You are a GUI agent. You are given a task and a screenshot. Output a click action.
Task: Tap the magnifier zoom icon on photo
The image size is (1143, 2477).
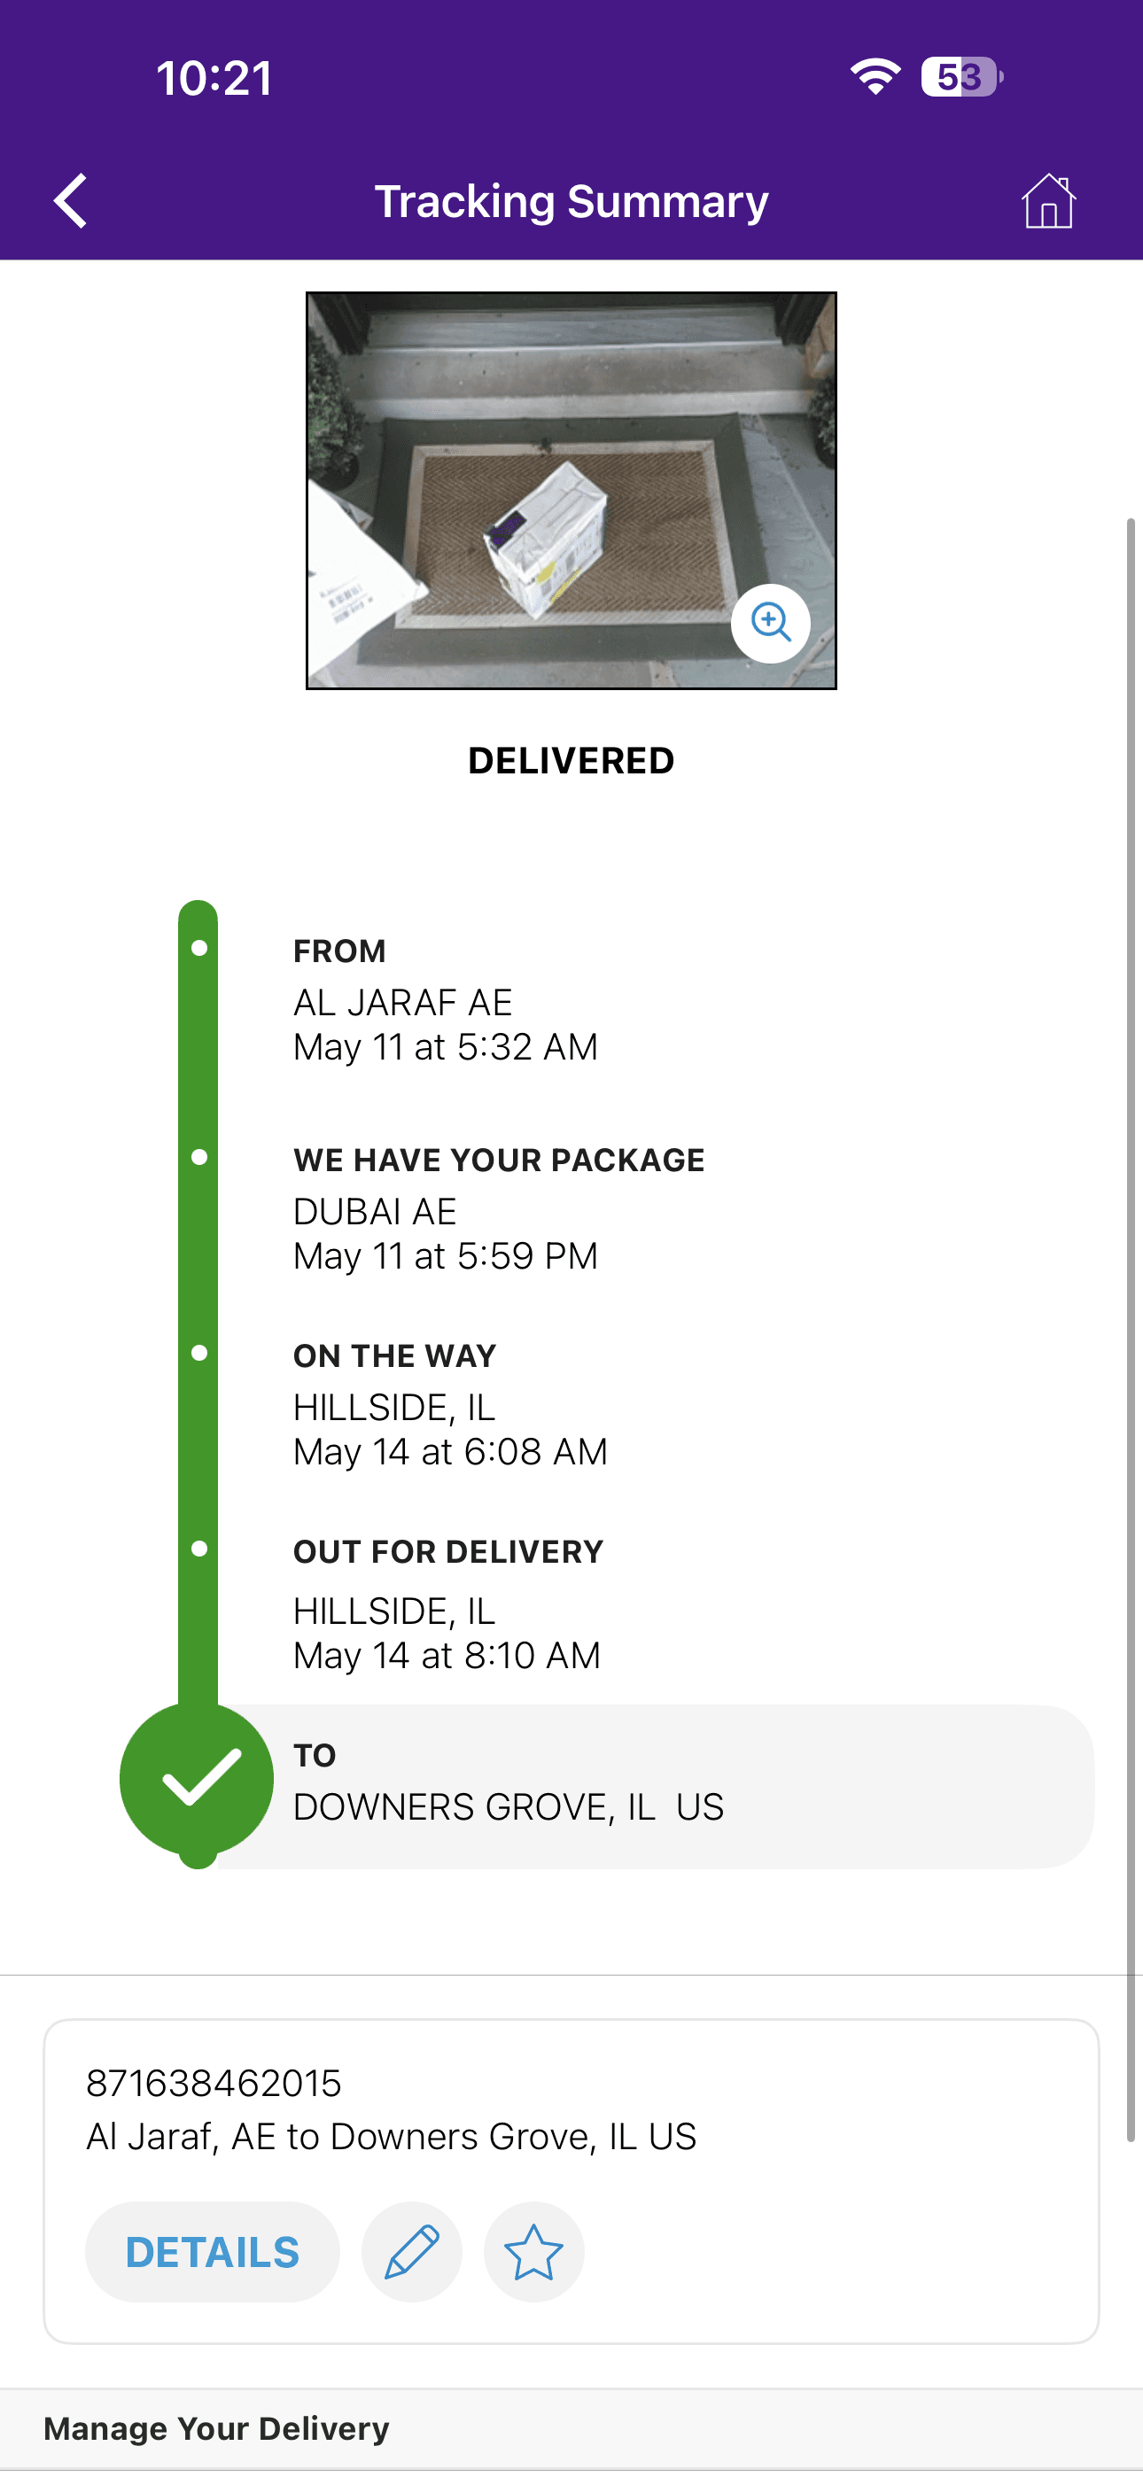point(771,623)
